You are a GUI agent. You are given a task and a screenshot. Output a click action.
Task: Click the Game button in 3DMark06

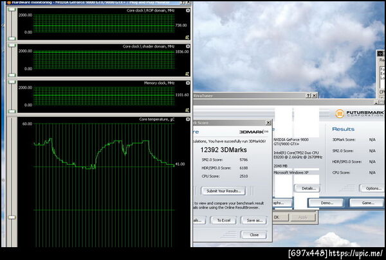point(367,203)
